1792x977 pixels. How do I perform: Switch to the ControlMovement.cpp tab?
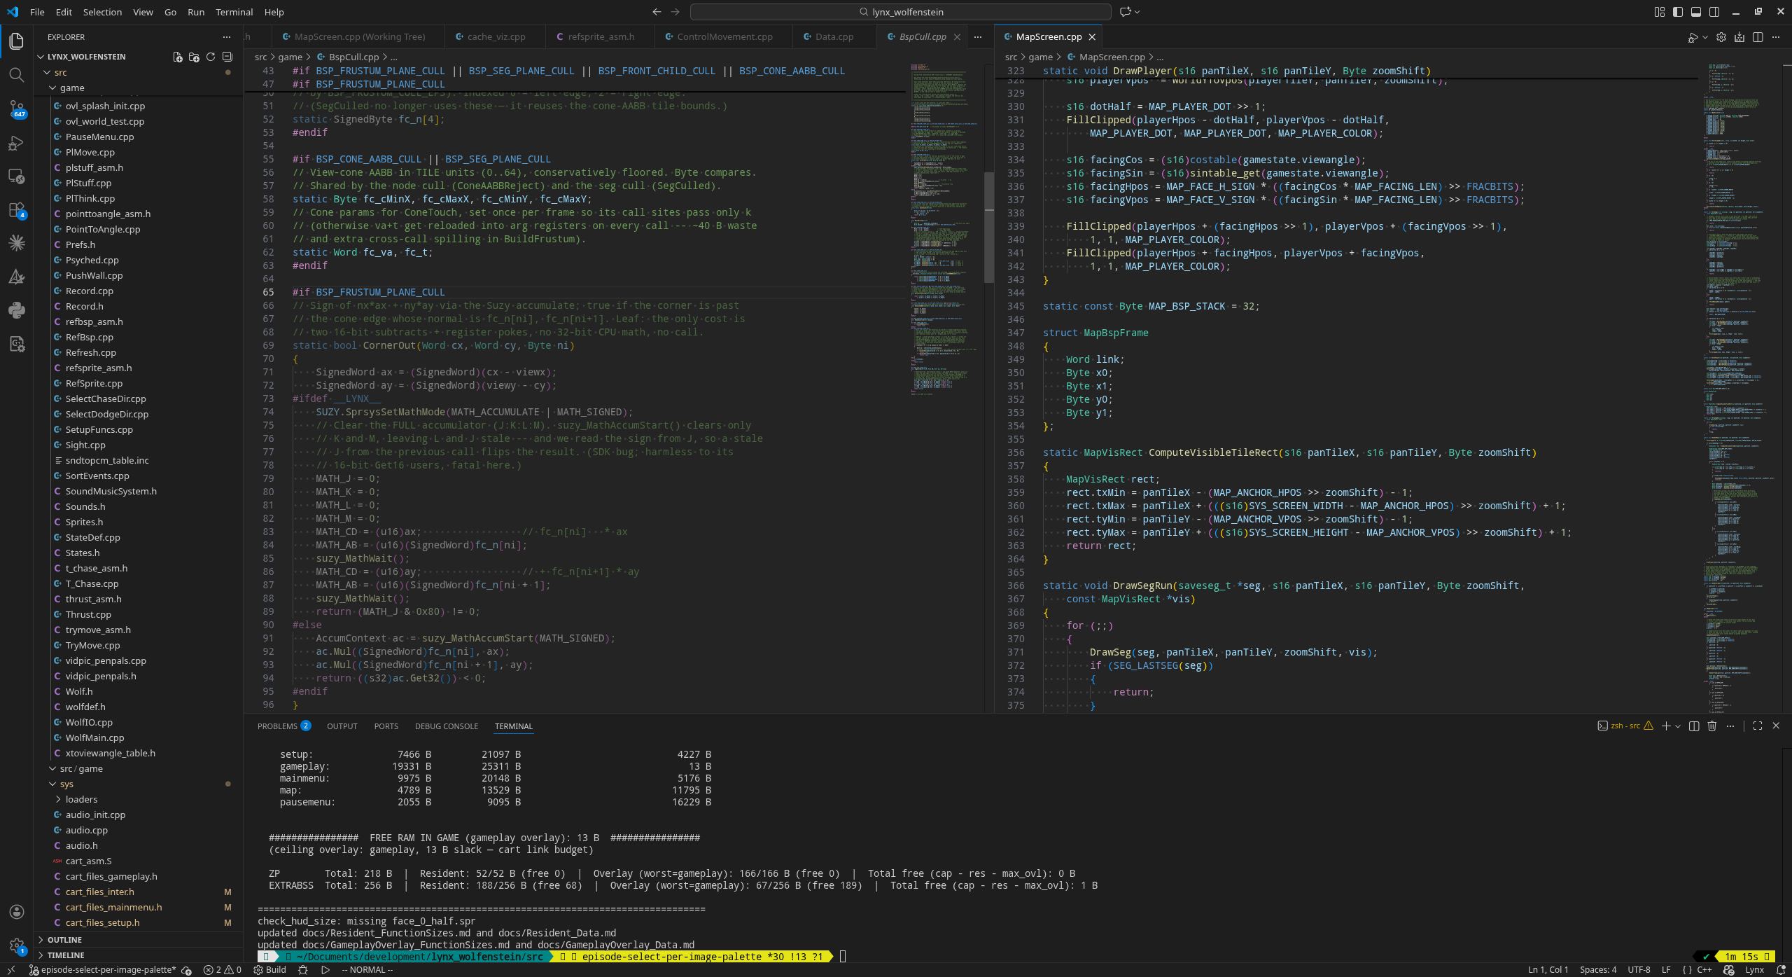click(724, 37)
